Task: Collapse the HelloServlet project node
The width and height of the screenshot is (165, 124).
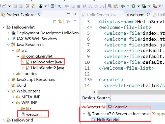Action: pos(4,27)
